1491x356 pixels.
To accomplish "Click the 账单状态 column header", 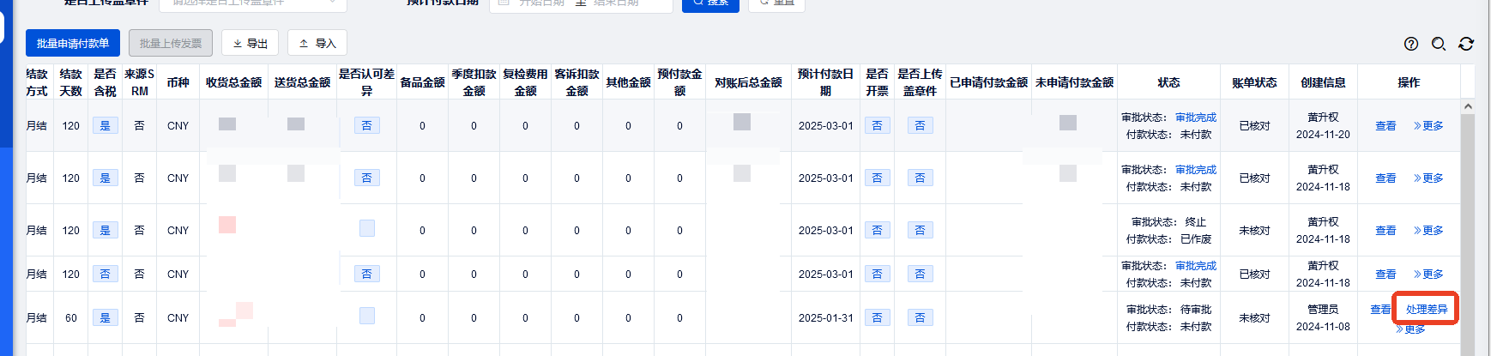I will coord(1254,82).
